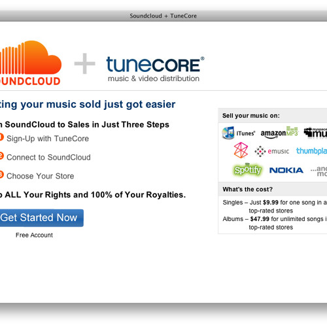Select the Amazon MP3 logo

279,132
